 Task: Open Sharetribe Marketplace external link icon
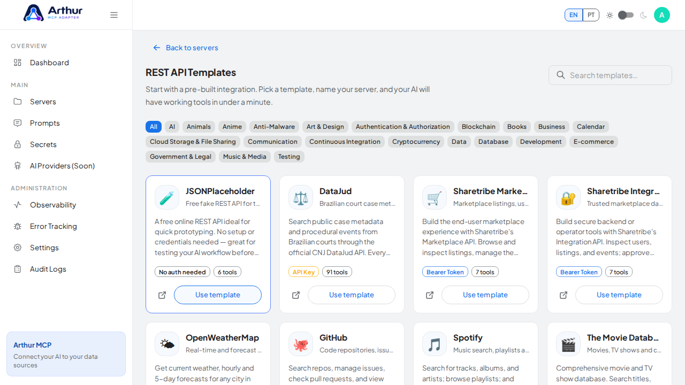point(430,295)
